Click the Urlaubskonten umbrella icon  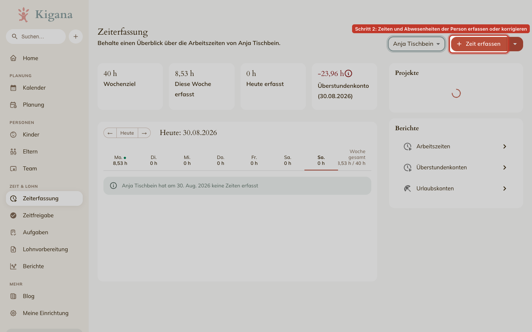(x=407, y=189)
